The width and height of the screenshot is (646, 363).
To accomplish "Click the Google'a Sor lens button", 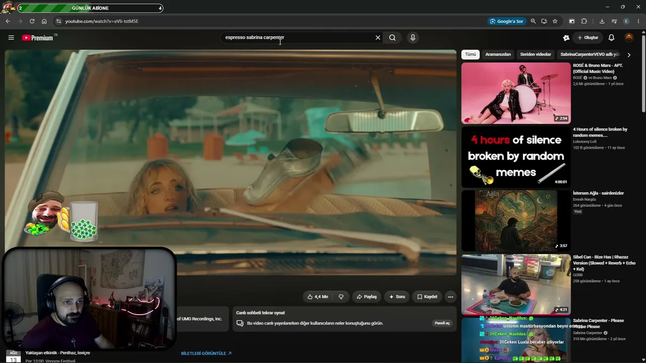I will pyautogui.click(x=507, y=21).
